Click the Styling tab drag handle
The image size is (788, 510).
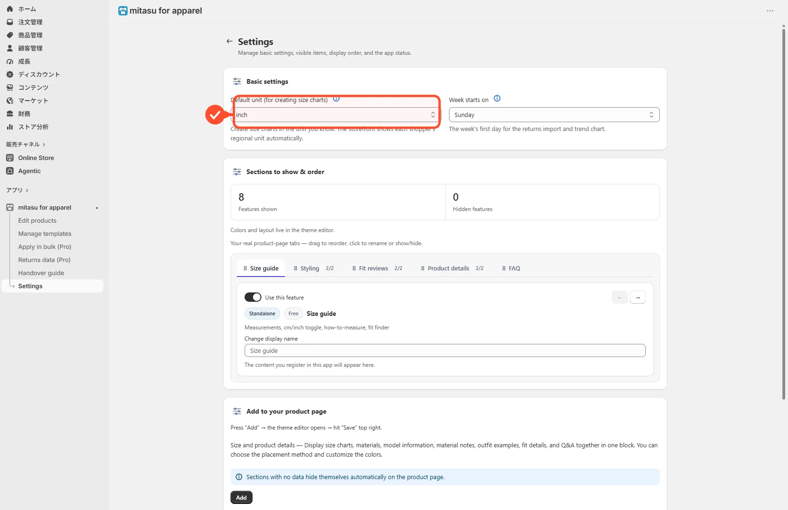[296, 268]
